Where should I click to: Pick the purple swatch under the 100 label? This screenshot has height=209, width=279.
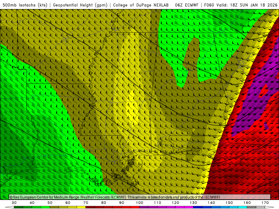coord(144,207)
